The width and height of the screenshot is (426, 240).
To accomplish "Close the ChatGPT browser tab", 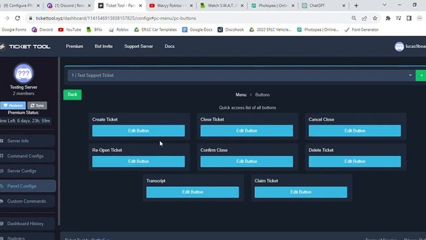I will pyautogui.click(x=343, y=5).
